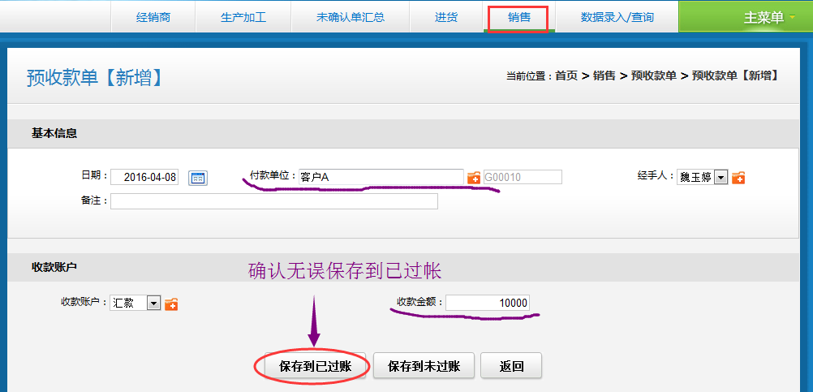Follow the 首页 breadcrumb link

[x=566, y=75]
